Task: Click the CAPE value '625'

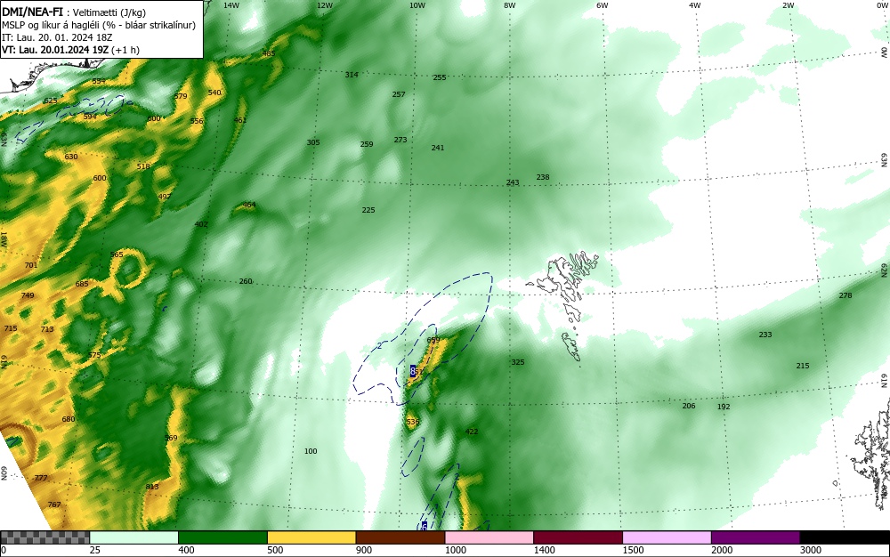Action: tap(51, 101)
